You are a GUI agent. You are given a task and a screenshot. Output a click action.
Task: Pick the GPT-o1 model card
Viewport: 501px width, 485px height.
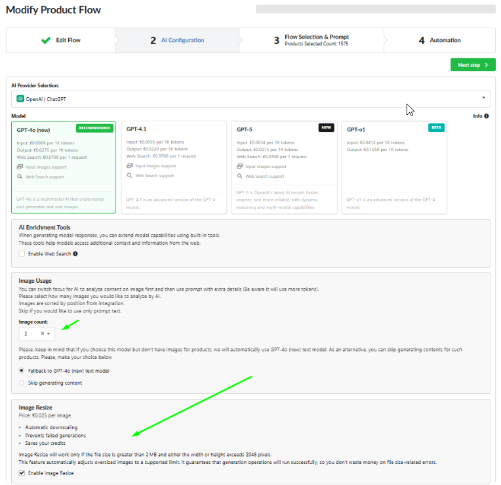click(x=394, y=167)
